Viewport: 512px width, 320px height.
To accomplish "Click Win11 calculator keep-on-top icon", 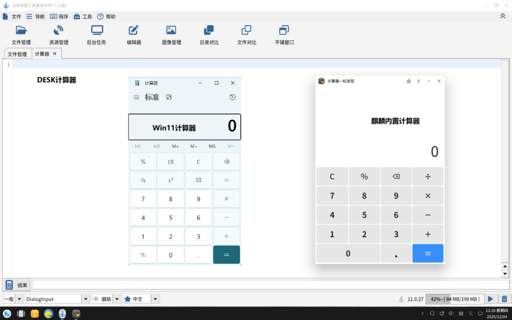I will [x=168, y=97].
